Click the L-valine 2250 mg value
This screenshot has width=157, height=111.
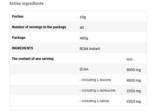(x=134, y=102)
